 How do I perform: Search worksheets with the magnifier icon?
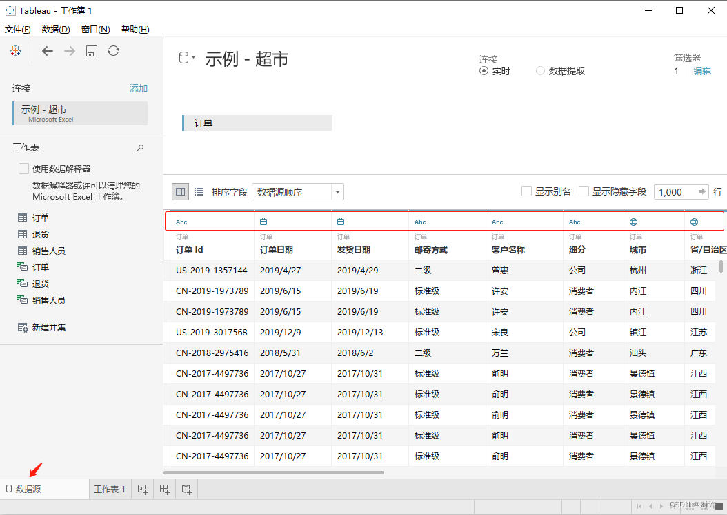click(x=141, y=147)
